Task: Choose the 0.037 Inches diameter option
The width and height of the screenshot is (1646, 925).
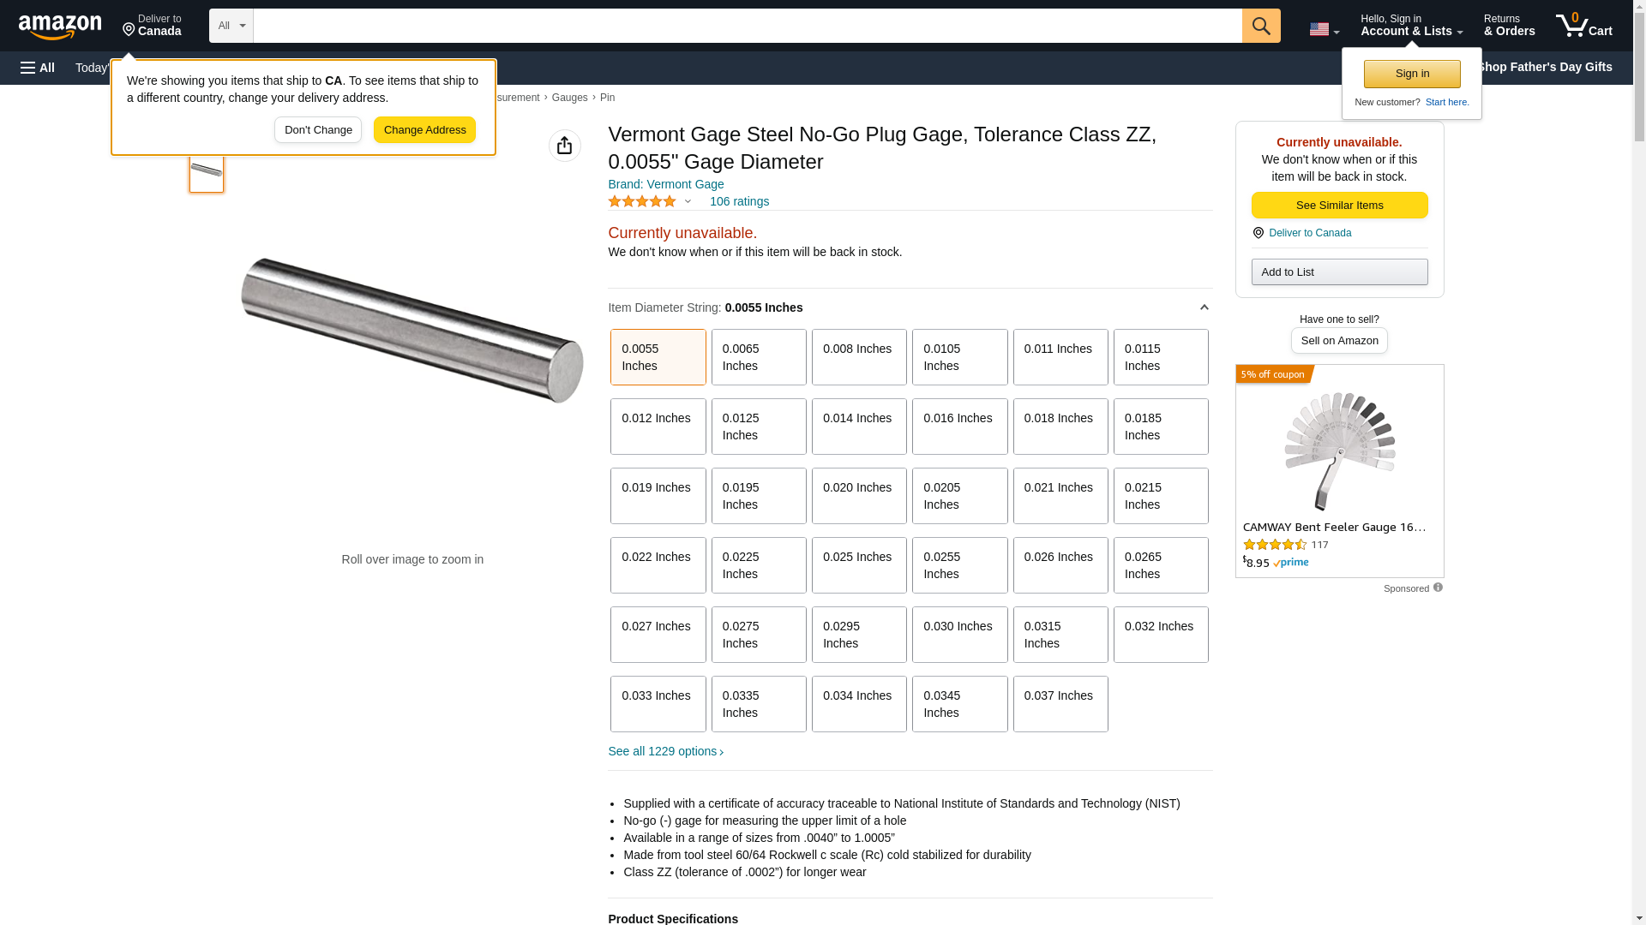Action: click(x=1060, y=704)
